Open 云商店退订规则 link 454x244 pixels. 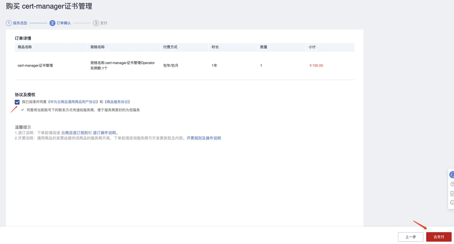(x=74, y=133)
